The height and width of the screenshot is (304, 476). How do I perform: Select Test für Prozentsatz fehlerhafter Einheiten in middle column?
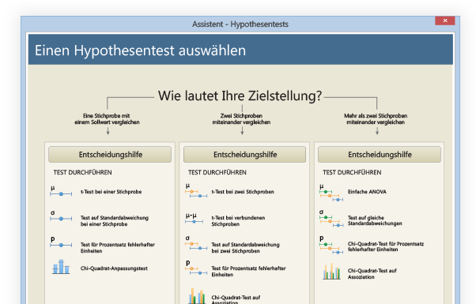pyautogui.click(x=248, y=272)
